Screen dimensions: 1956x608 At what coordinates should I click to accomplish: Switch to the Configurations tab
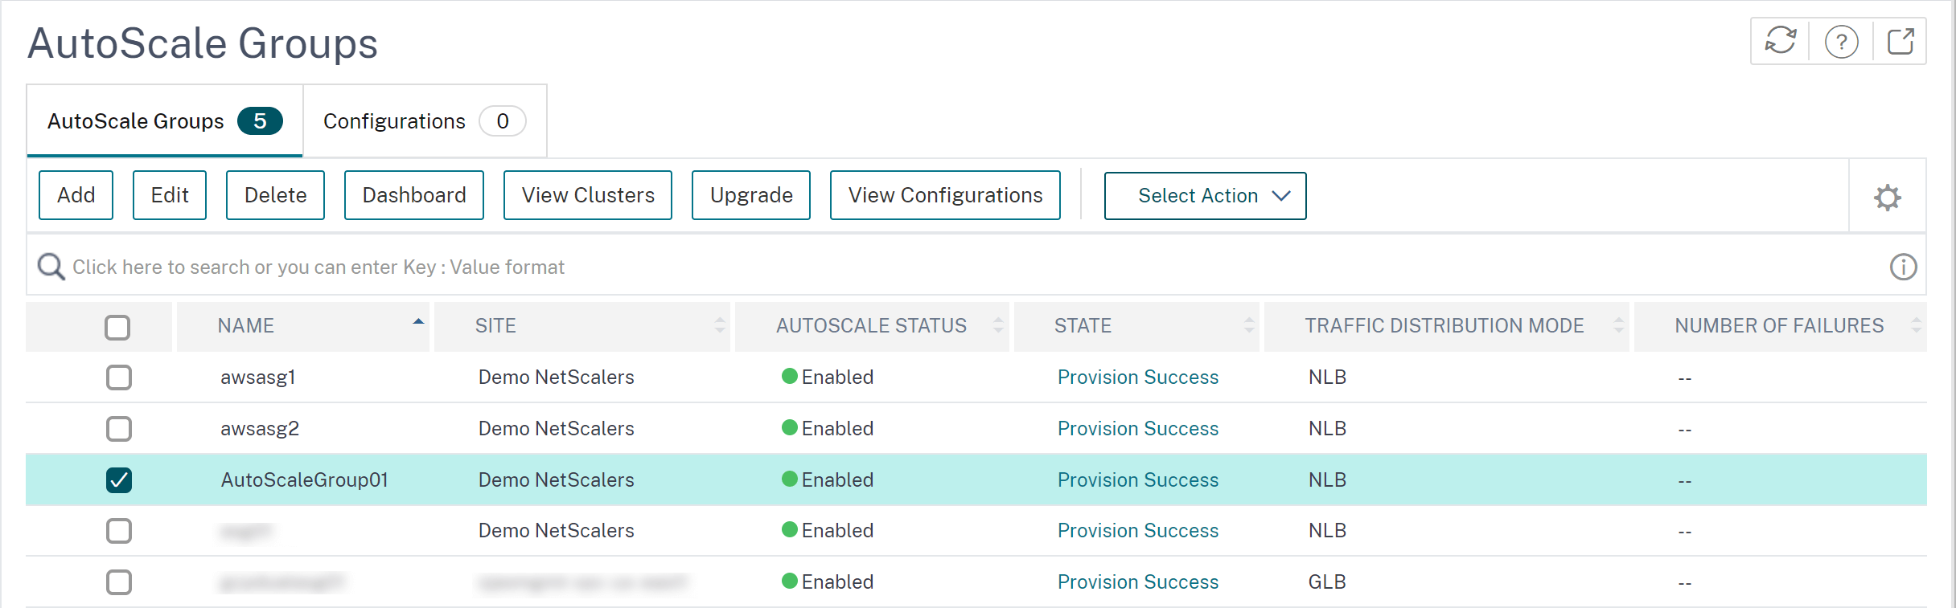tap(425, 121)
